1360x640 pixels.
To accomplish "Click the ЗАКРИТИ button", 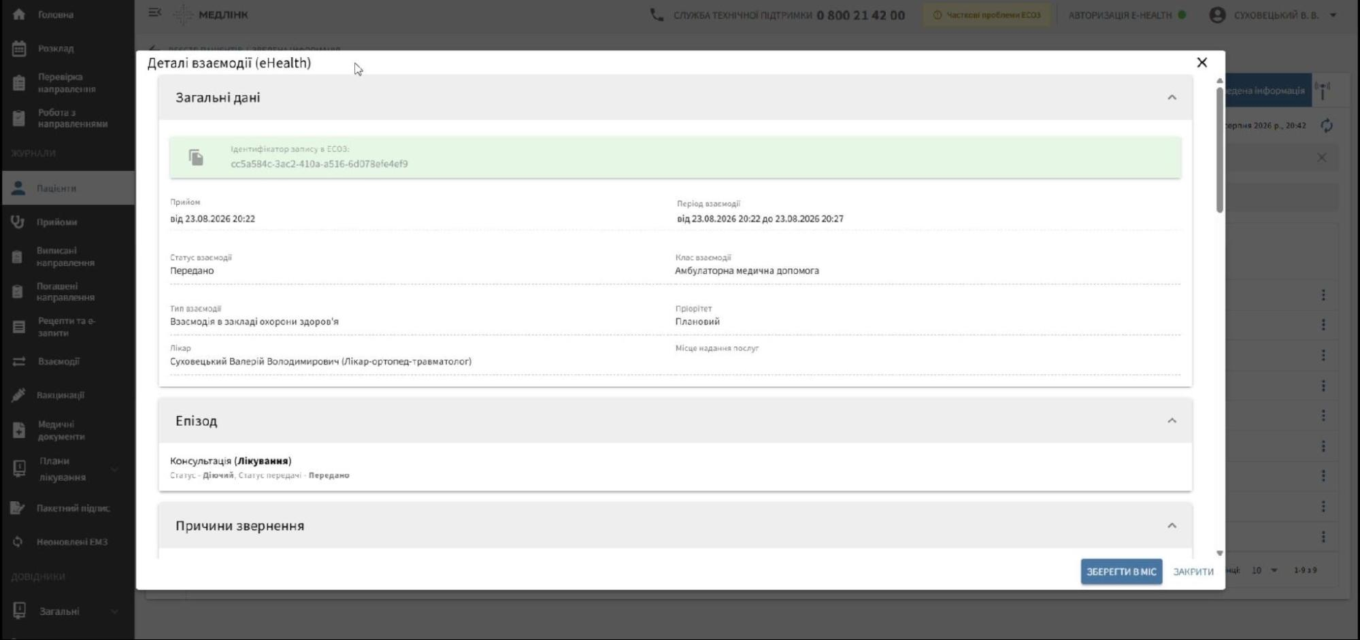I will (x=1193, y=571).
